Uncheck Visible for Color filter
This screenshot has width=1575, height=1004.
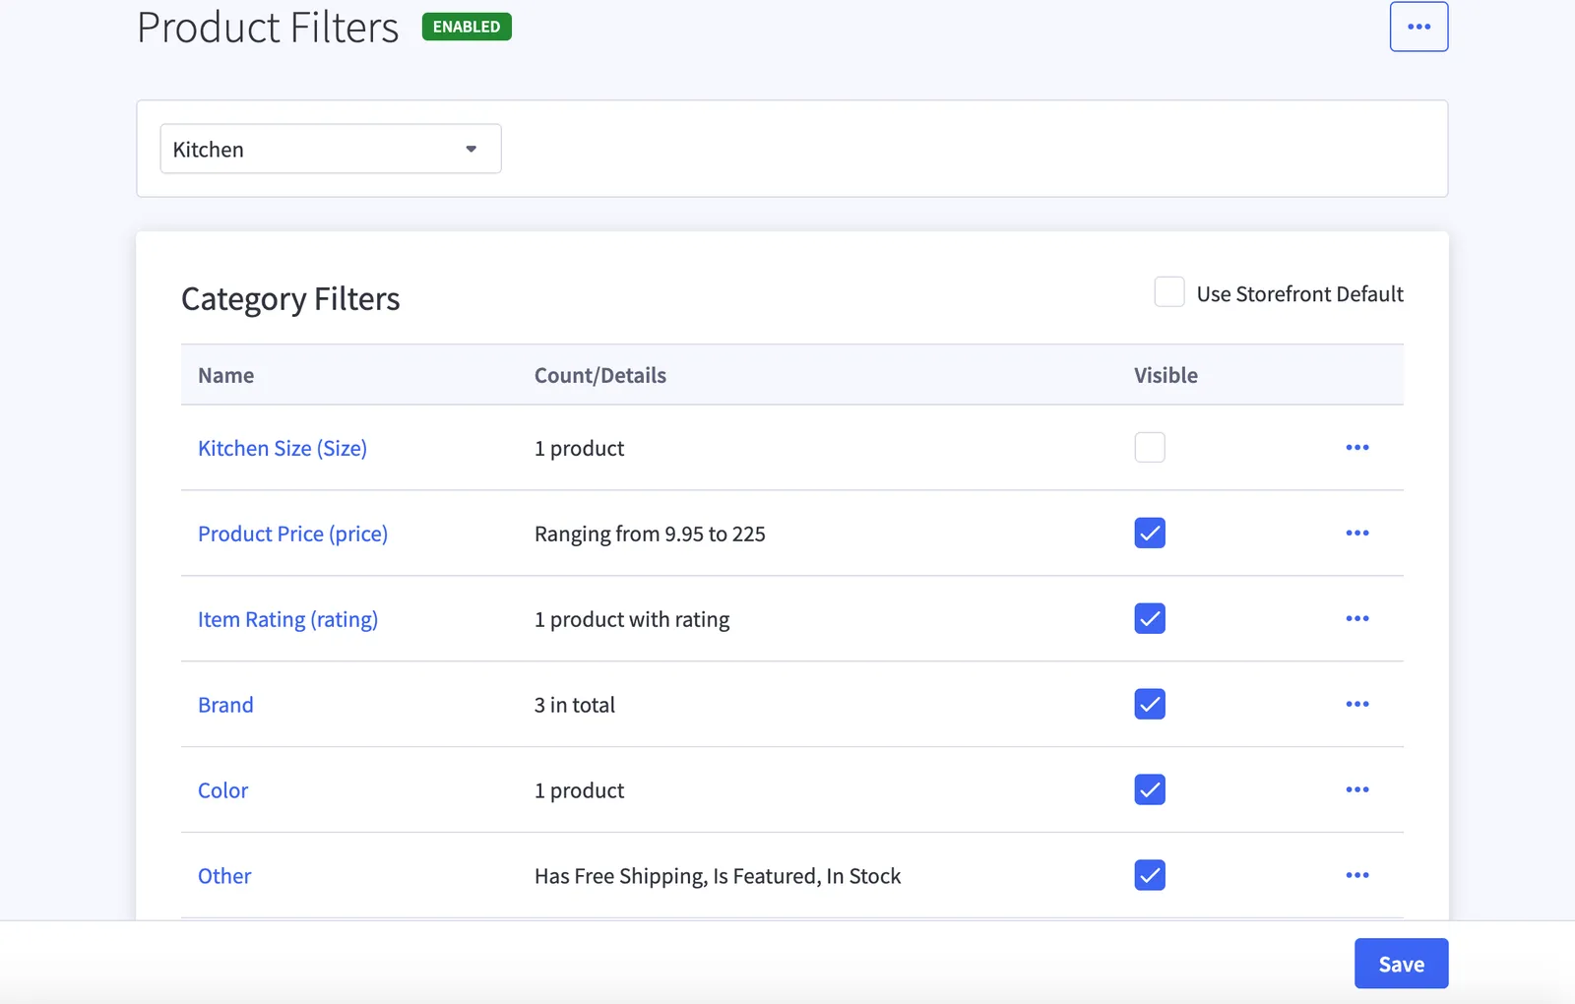(1150, 790)
